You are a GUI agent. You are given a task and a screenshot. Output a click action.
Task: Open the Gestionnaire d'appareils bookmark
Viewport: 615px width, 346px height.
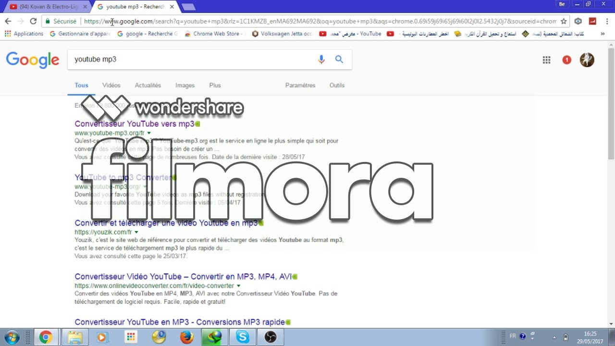80,34
